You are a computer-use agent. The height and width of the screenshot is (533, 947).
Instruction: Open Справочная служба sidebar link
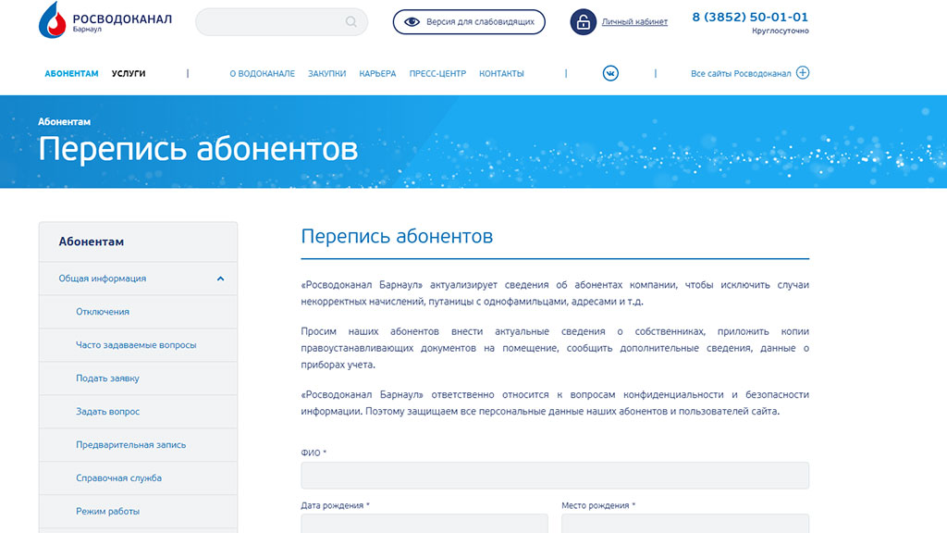coord(118,478)
